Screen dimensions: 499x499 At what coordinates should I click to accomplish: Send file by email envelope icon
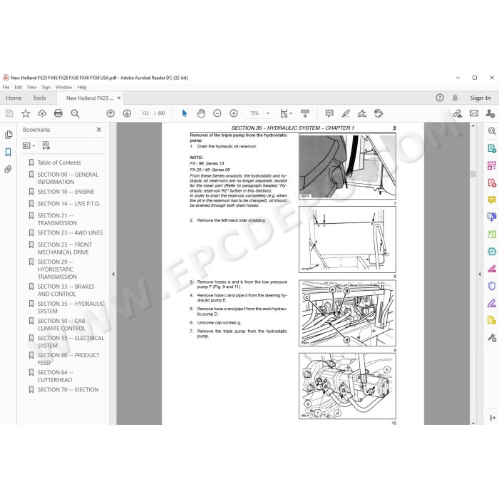coord(474,113)
